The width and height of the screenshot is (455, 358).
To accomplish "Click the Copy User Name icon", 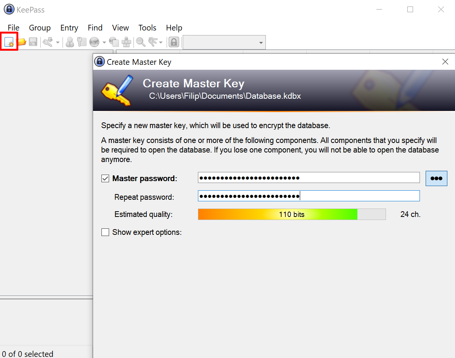I will [x=70, y=42].
